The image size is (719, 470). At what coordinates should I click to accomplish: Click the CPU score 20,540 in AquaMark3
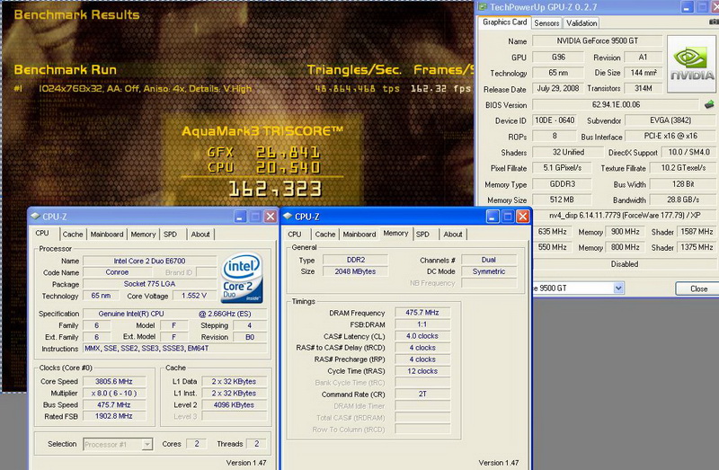point(288,167)
